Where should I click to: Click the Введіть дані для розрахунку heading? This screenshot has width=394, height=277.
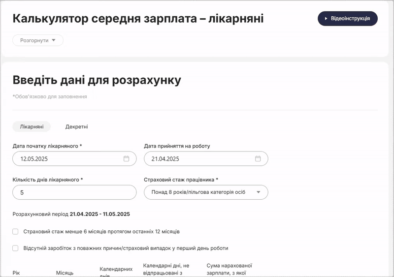pyautogui.click(x=97, y=80)
